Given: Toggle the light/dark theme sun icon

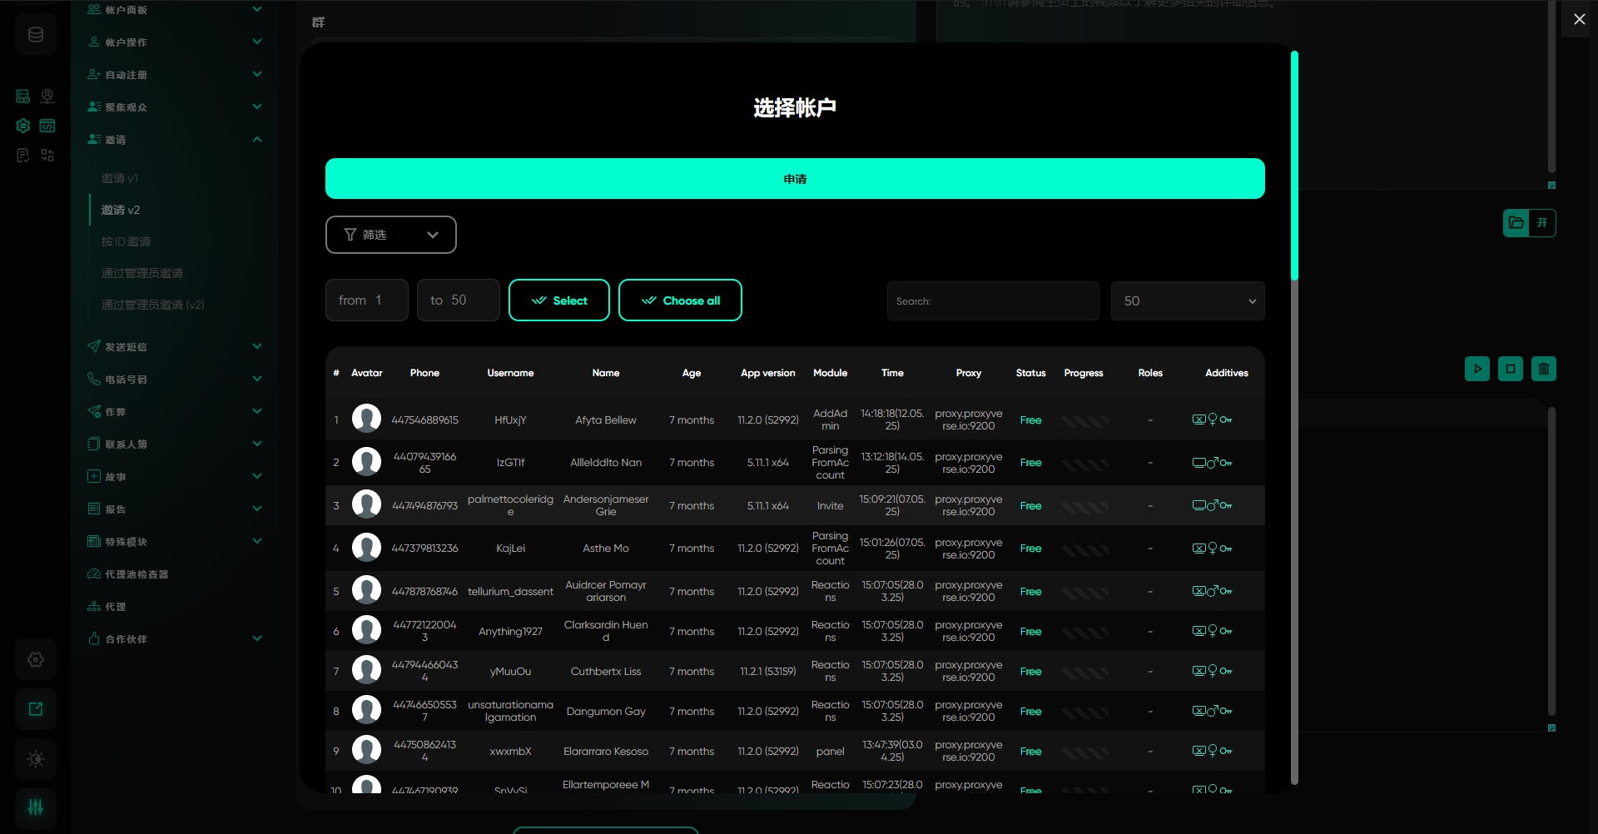Looking at the screenshot, I should [36, 759].
